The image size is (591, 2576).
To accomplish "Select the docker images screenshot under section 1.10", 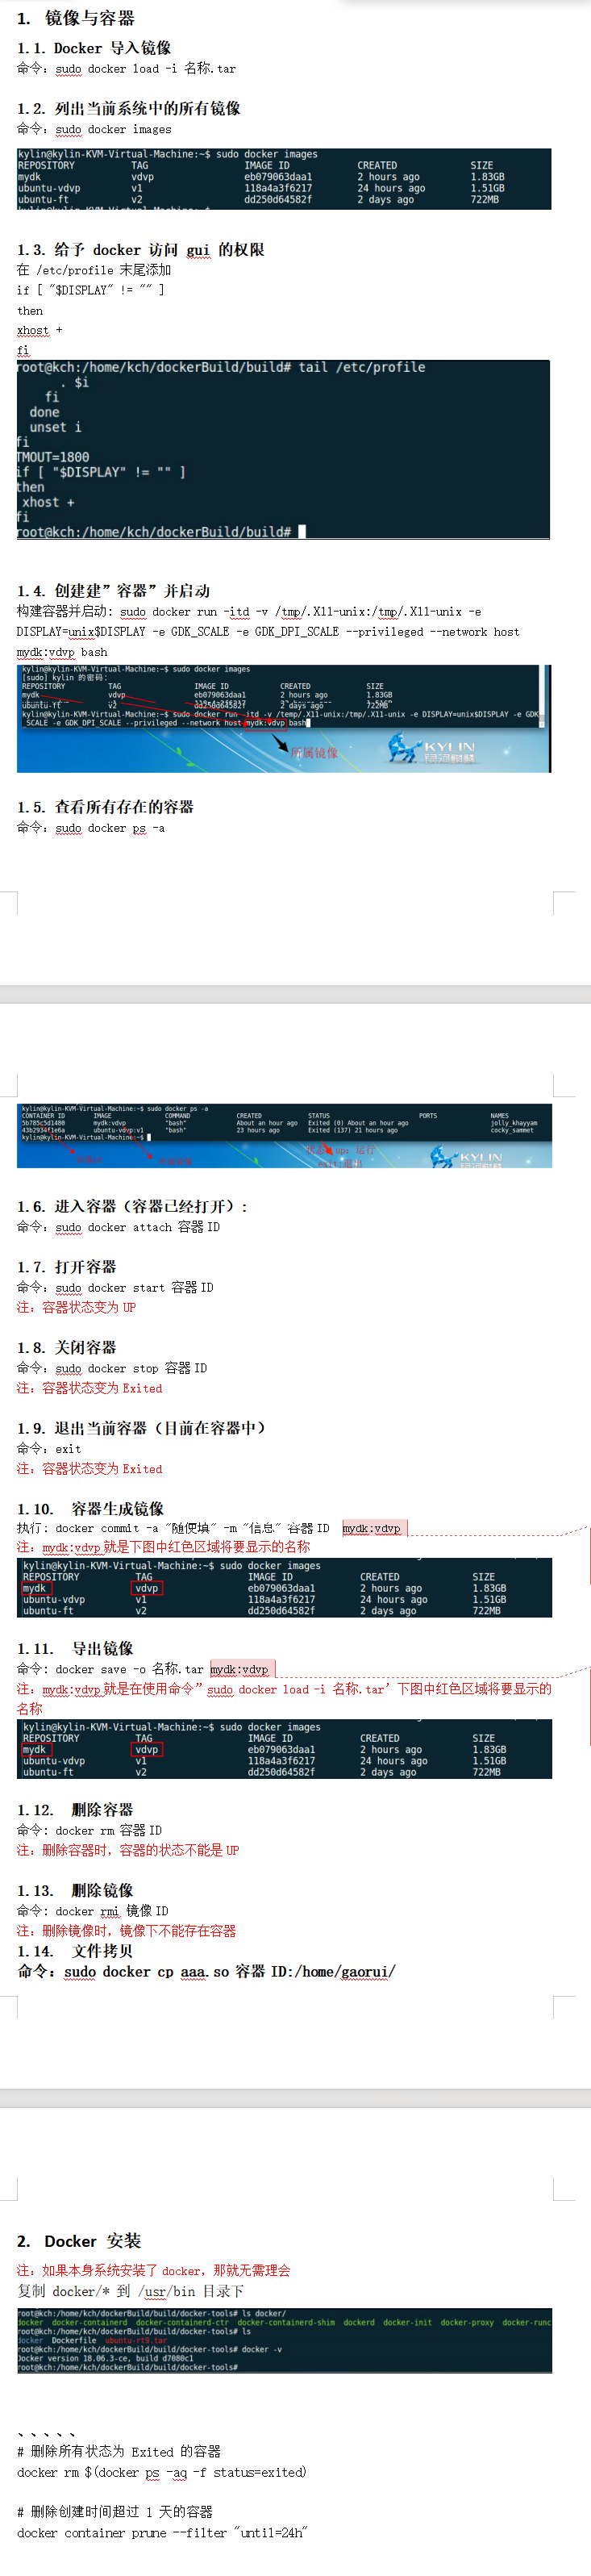I will tap(284, 1588).
